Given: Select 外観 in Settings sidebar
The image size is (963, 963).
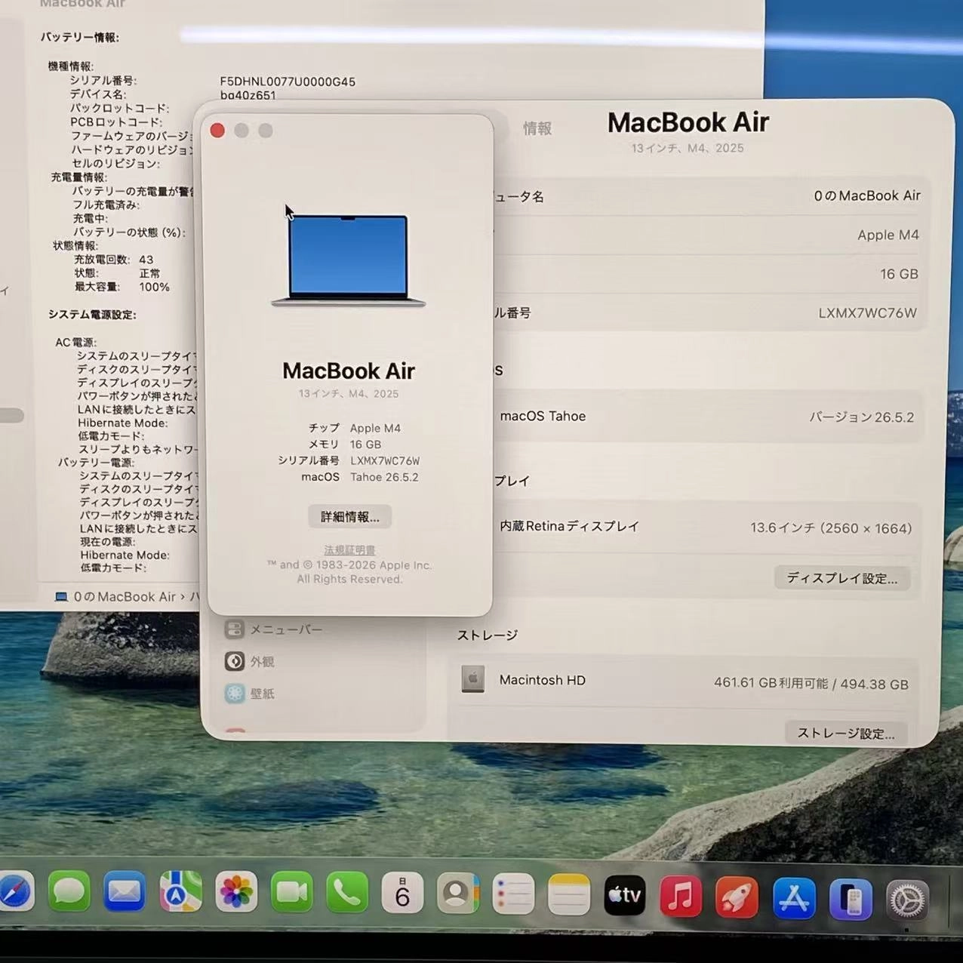Looking at the screenshot, I should click(x=249, y=661).
